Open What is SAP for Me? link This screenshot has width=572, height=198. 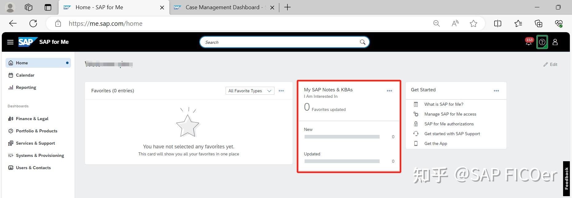point(444,104)
